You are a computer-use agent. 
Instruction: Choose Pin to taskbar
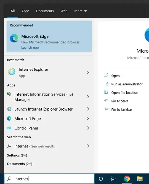coord(122,110)
